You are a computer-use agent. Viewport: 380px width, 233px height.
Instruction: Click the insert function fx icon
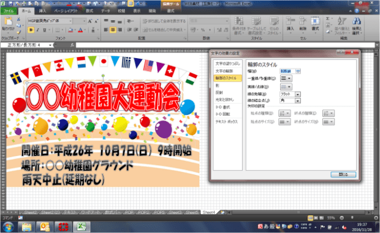coord(72,45)
